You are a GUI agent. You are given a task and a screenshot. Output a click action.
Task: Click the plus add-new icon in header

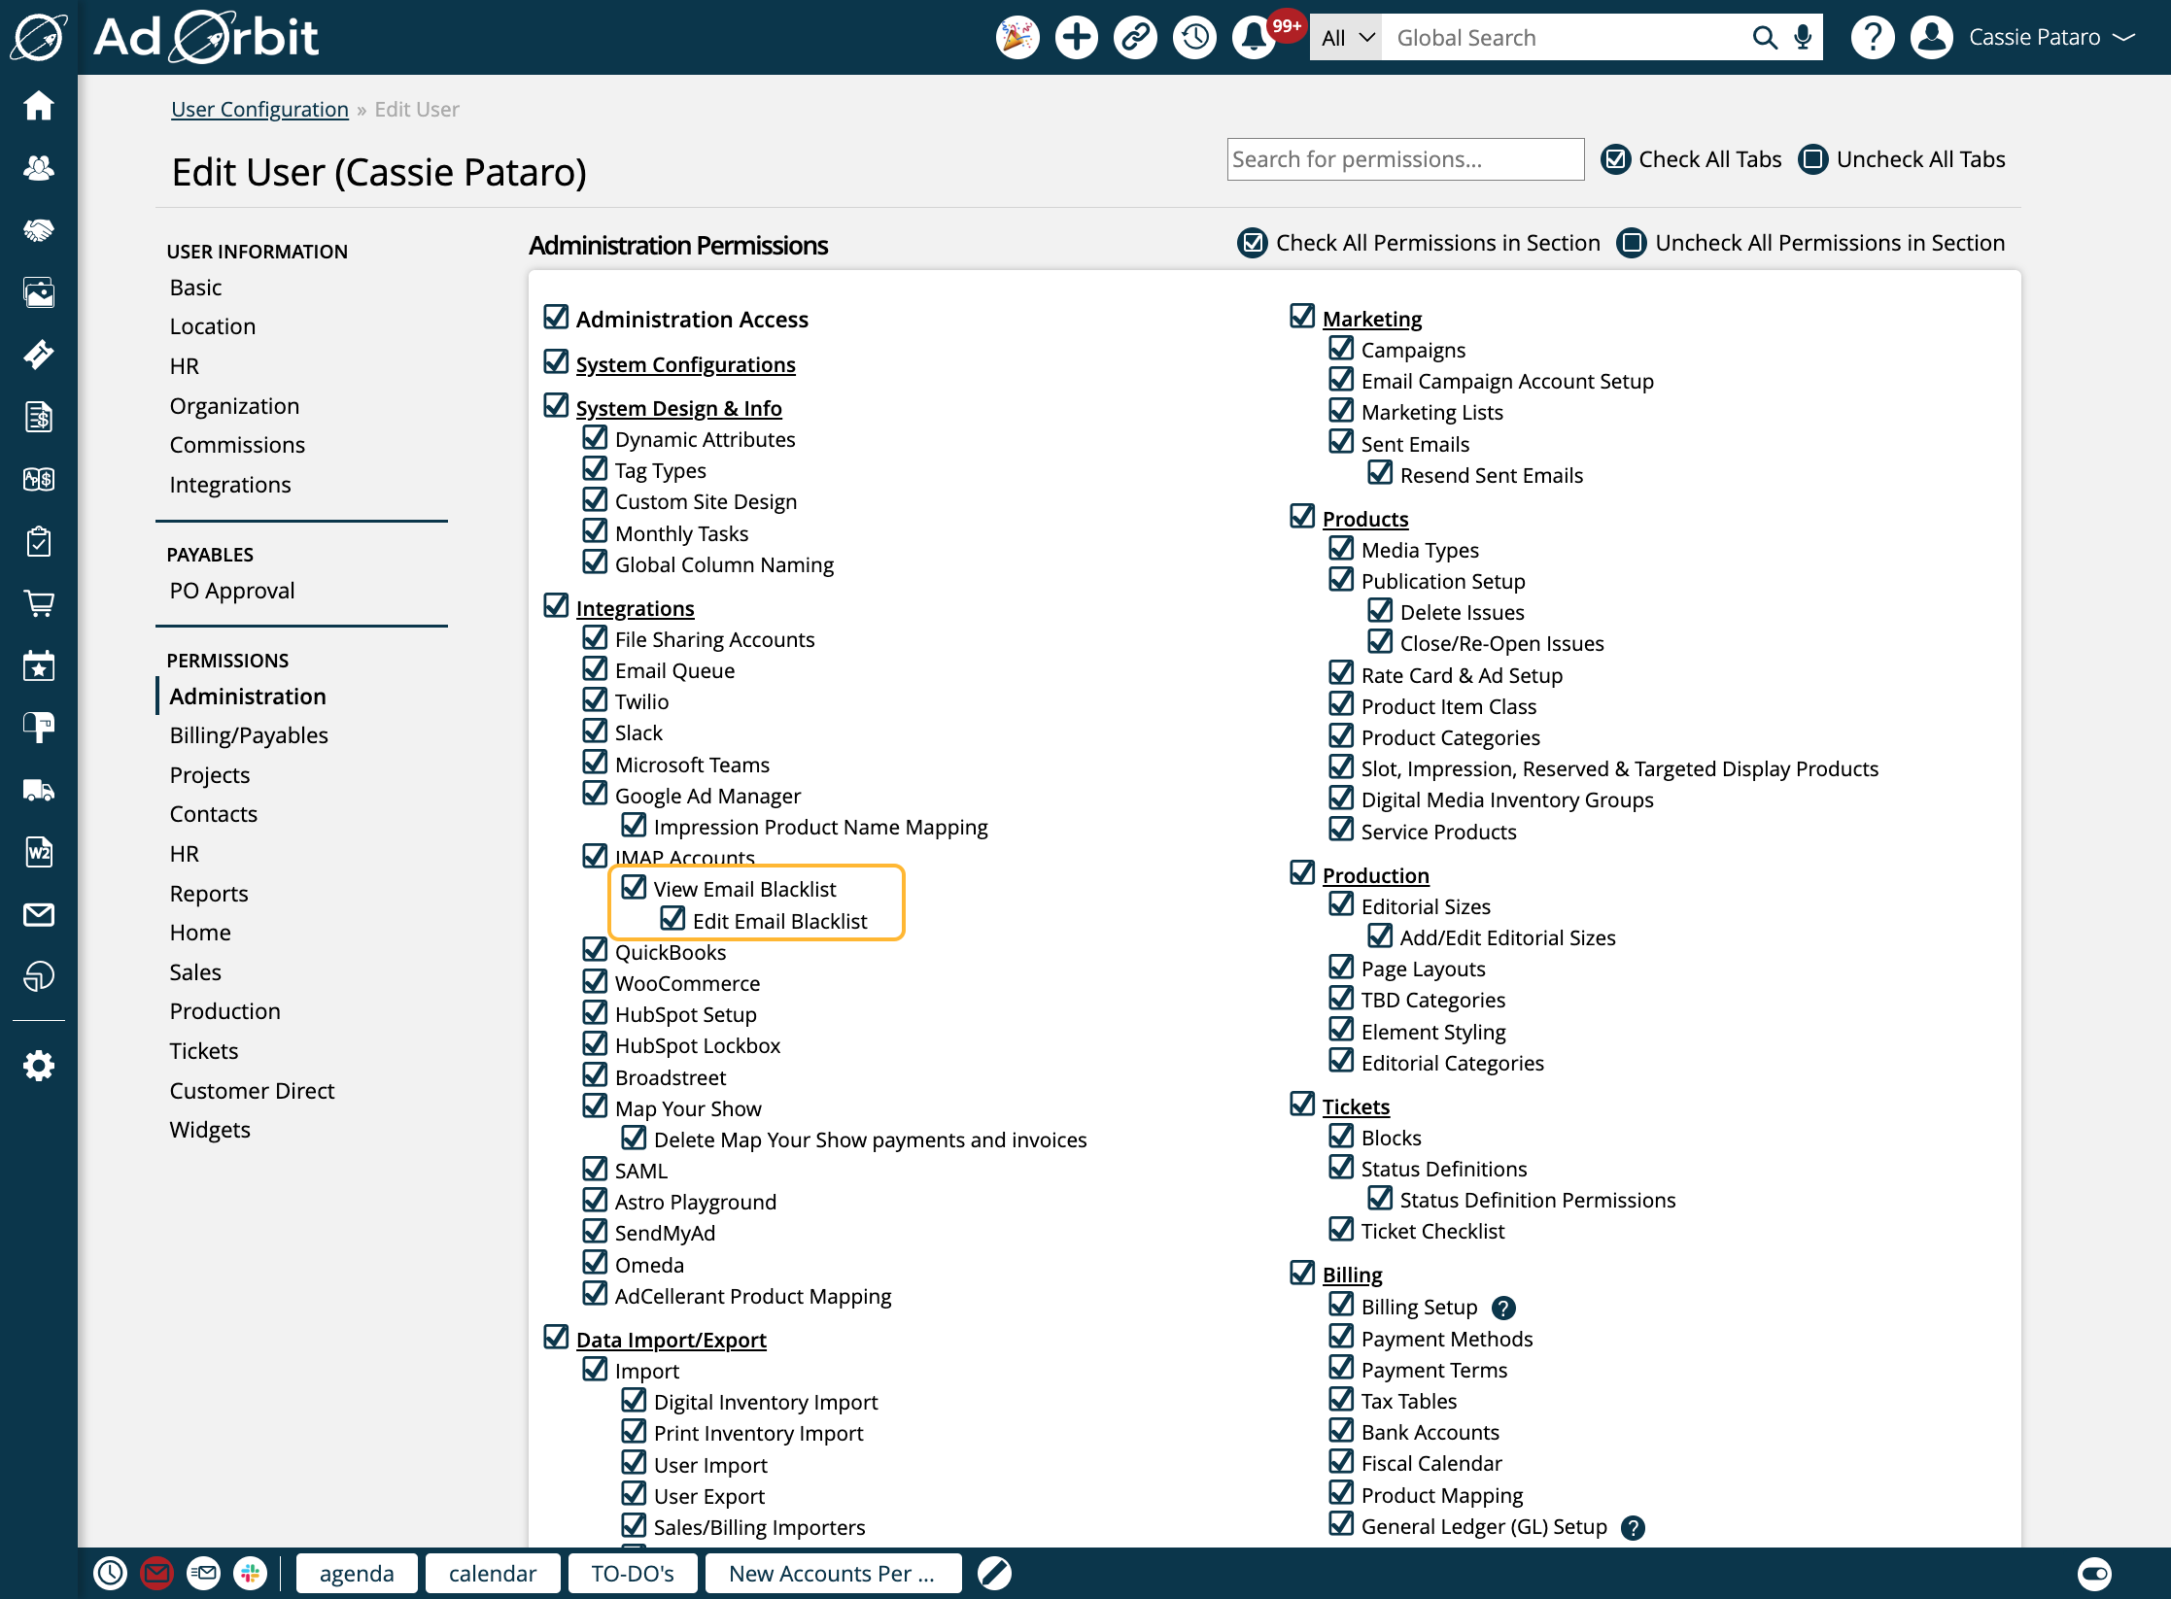click(x=1076, y=38)
